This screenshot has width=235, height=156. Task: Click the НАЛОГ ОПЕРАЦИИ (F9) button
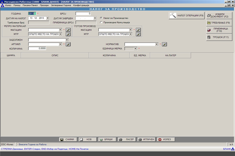186,15
